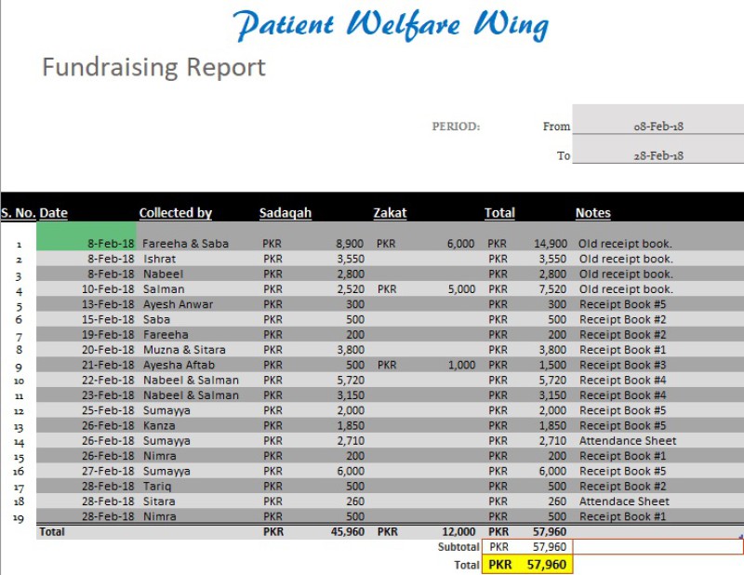Click the empty orange-outlined cell beside Subtotal
744x575 pixels.
pyautogui.click(x=658, y=547)
